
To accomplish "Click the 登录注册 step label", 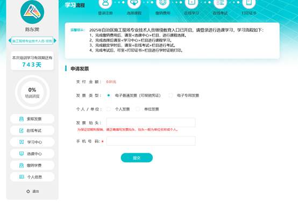I will click(105, 13).
